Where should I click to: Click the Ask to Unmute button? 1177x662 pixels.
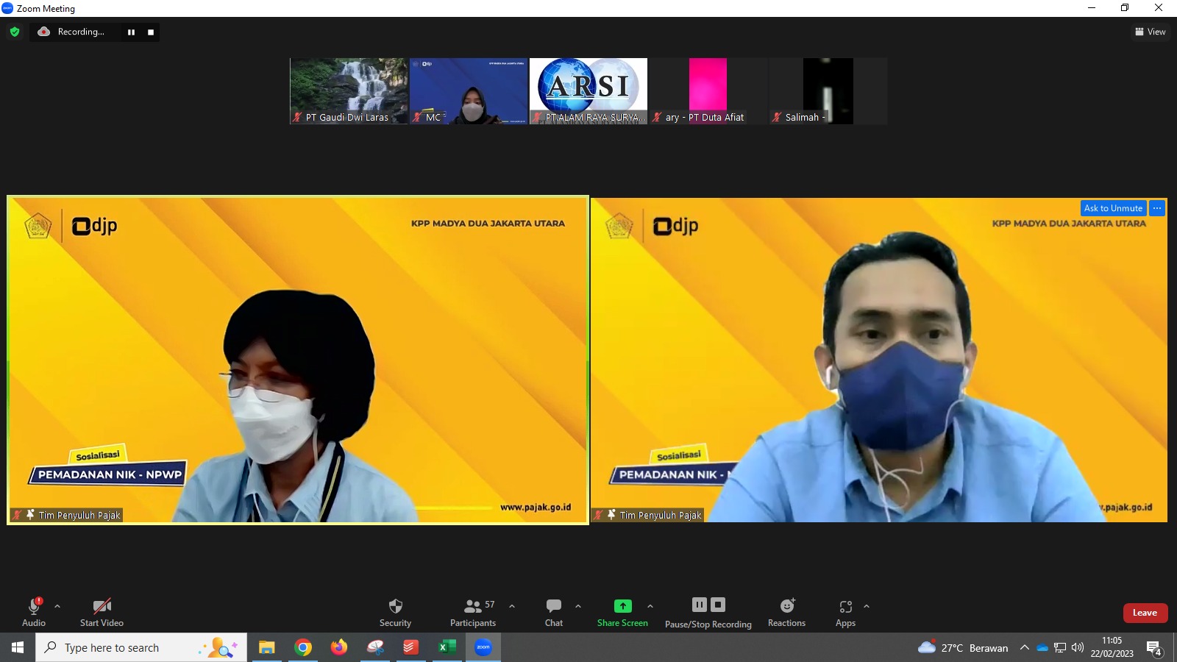pos(1113,208)
